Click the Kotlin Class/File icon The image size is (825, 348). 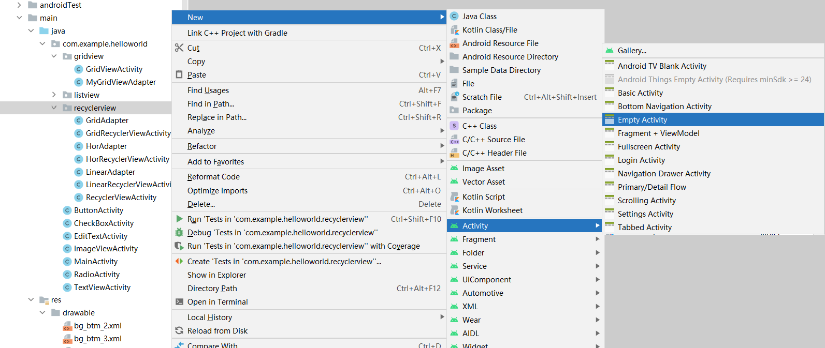tap(454, 30)
